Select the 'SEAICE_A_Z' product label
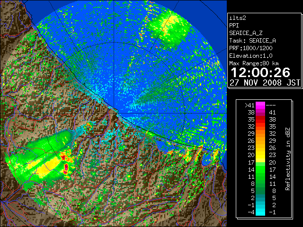This screenshot has height=227, width=303. (246, 33)
